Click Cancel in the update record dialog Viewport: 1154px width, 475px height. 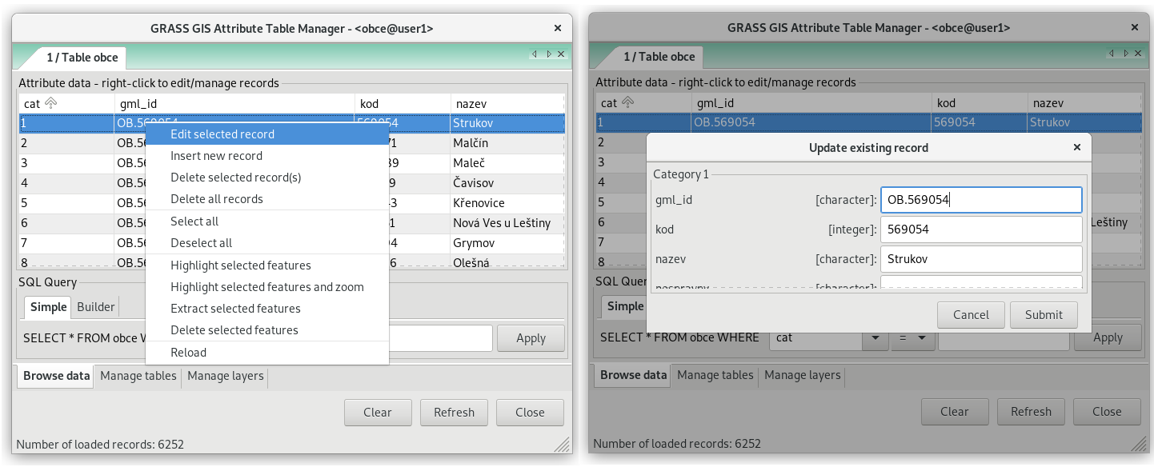[971, 314]
